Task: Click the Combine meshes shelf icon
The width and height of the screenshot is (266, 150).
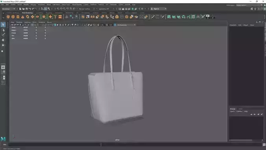Action: click(83, 17)
